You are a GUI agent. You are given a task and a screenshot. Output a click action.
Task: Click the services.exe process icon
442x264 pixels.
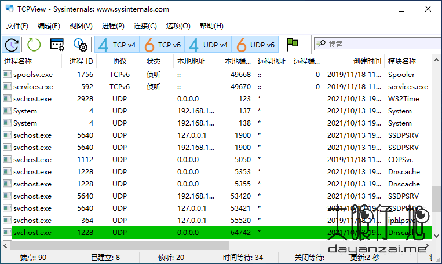click(x=8, y=86)
